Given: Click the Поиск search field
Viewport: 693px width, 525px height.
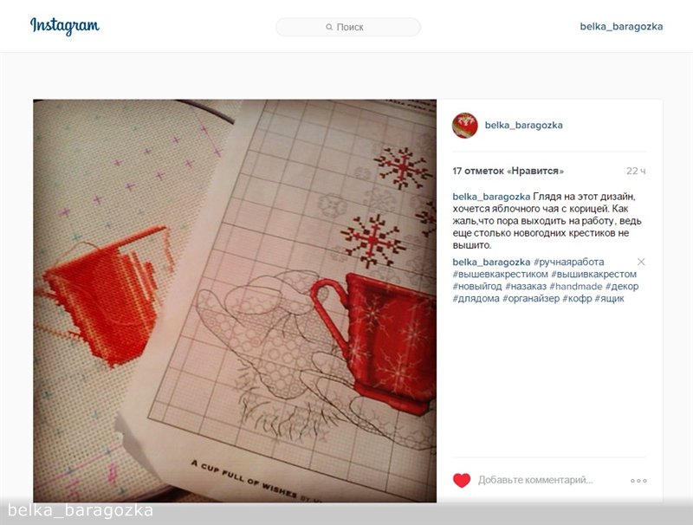Looking at the screenshot, I should (348, 27).
